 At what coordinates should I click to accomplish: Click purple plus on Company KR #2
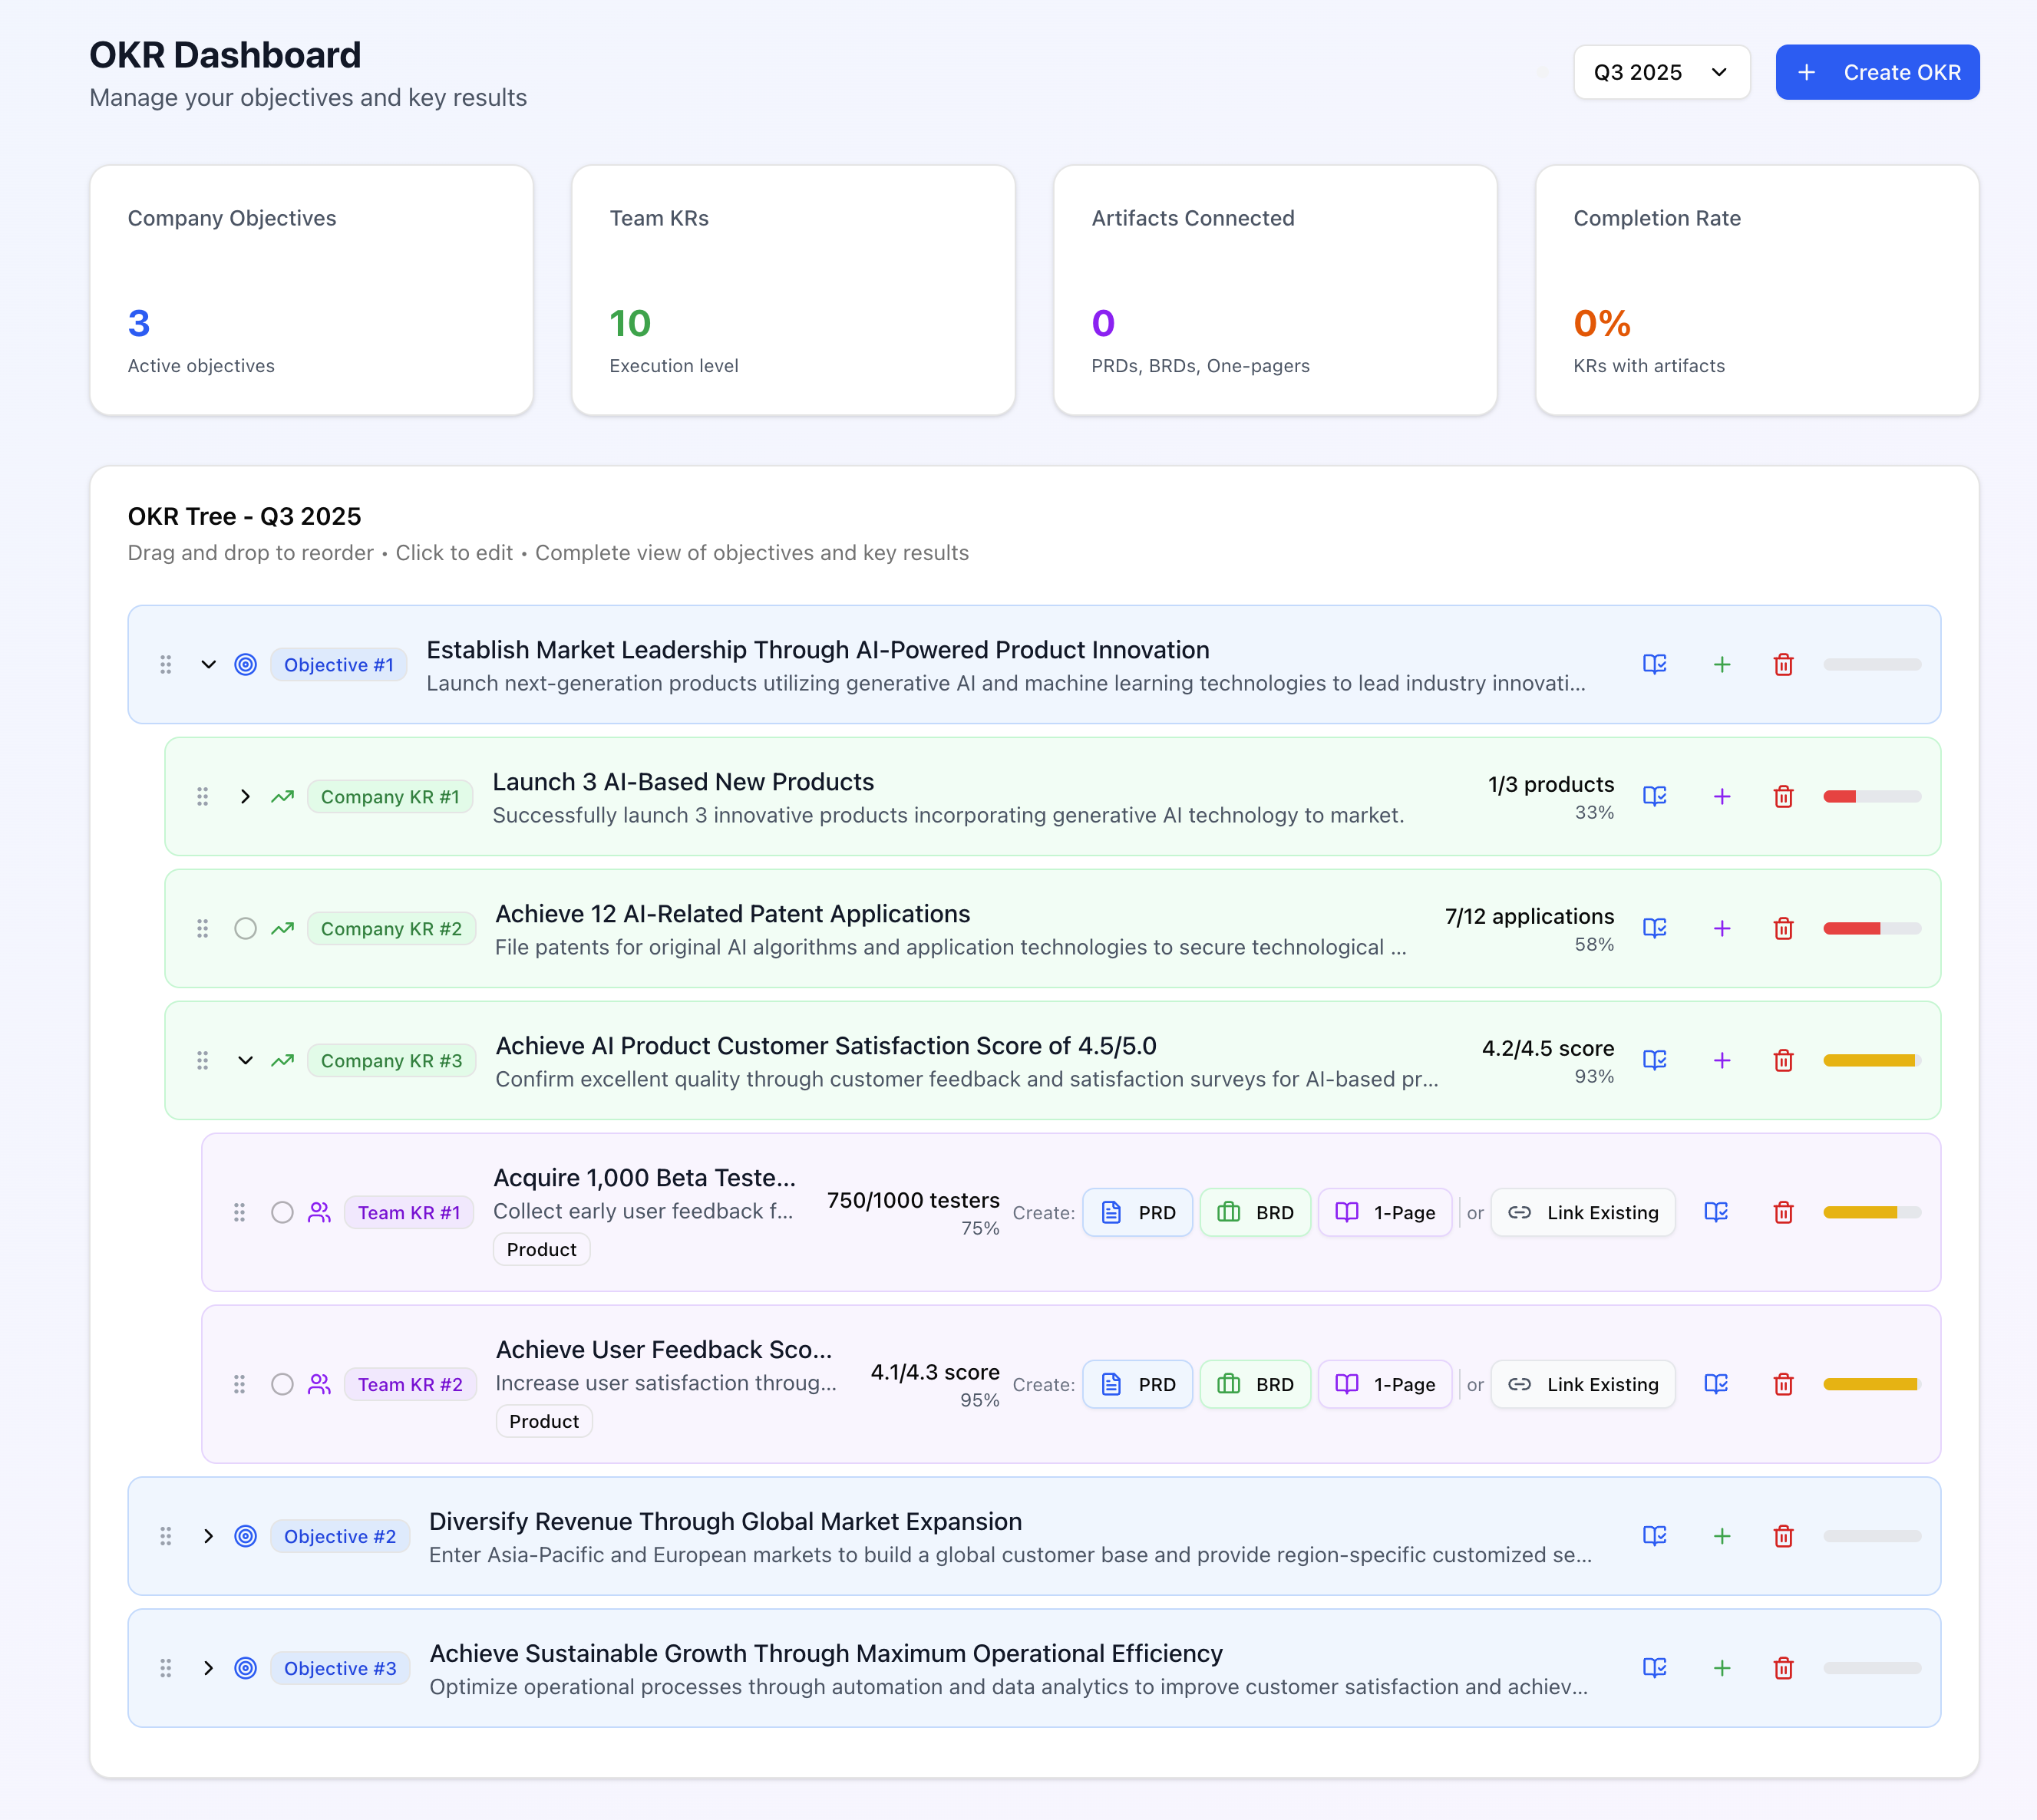1722,928
